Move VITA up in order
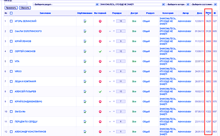This screenshot has width=220, height=136. [110, 61]
